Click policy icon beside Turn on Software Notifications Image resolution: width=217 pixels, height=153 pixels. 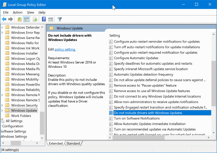[111, 118]
